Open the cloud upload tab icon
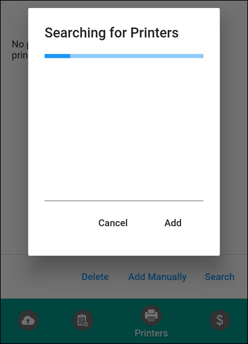This screenshot has height=344, width=248. (28, 320)
